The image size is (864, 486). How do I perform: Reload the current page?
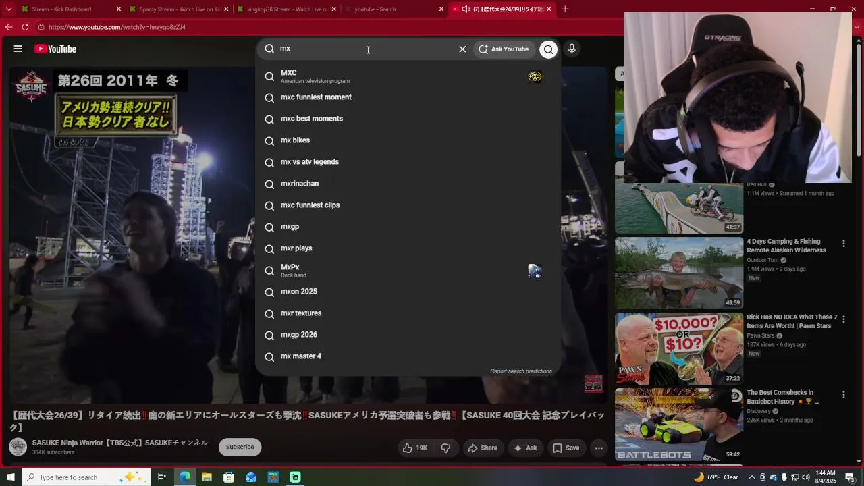[25, 27]
